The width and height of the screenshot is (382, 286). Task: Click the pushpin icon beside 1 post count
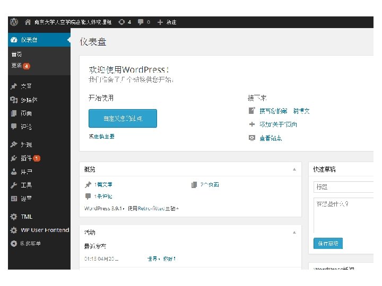coord(88,185)
